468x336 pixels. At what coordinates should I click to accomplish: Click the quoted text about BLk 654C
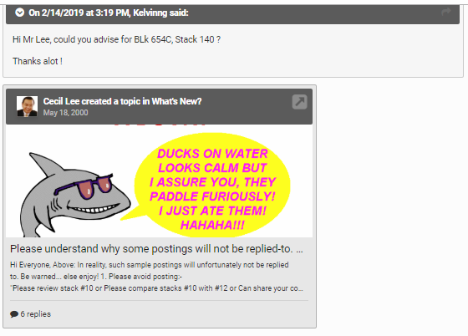tap(116, 39)
